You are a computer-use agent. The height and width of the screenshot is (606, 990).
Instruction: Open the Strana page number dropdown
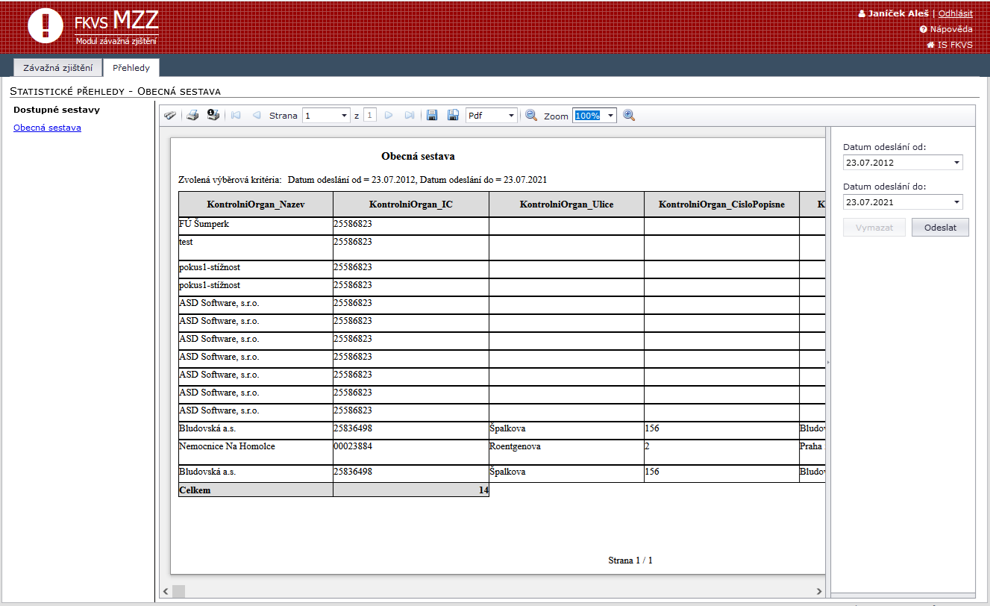coord(344,116)
